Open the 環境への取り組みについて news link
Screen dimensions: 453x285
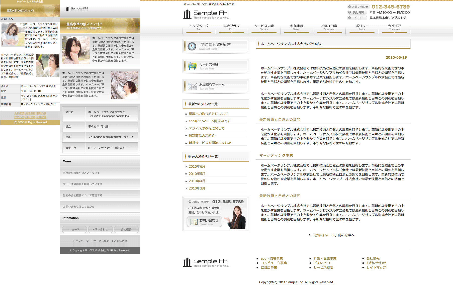point(208,114)
